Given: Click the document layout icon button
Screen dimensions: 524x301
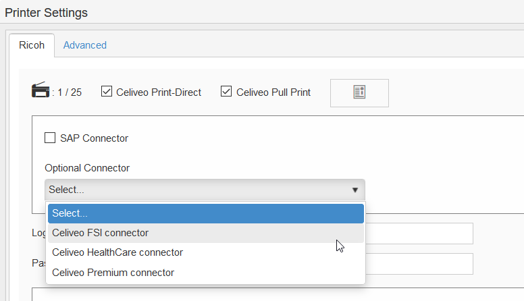Looking at the screenshot, I should 359,92.
